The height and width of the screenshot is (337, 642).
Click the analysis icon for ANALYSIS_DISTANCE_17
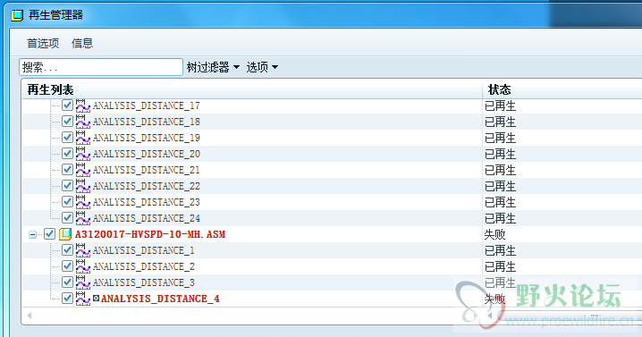click(x=82, y=105)
